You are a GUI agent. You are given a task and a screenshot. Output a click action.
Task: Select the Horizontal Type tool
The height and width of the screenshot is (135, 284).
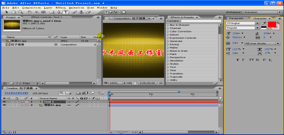pyautogui.click(x=66, y=12)
